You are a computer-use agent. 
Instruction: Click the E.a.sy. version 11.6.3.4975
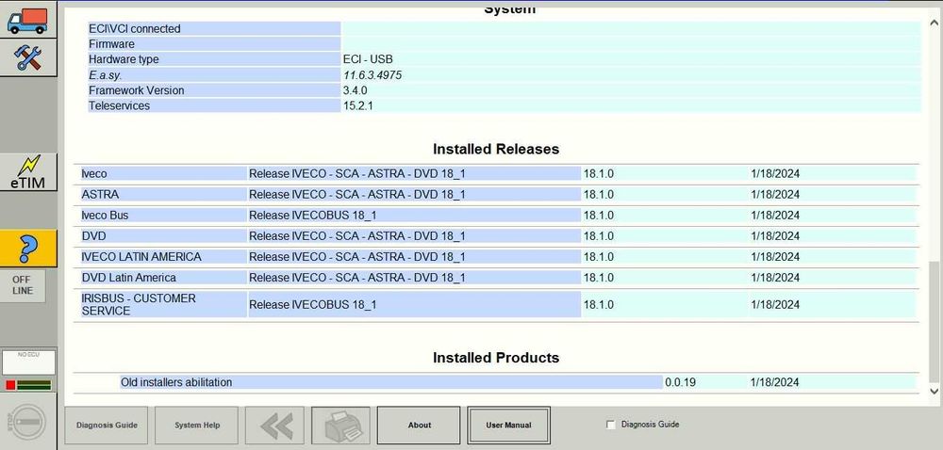click(372, 75)
